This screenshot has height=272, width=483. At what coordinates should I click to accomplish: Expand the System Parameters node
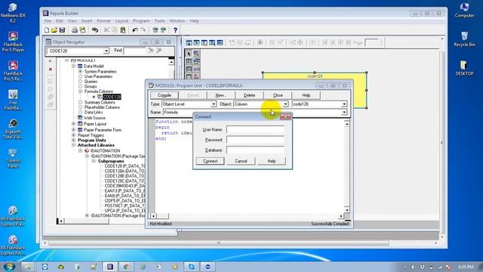click(x=81, y=71)
